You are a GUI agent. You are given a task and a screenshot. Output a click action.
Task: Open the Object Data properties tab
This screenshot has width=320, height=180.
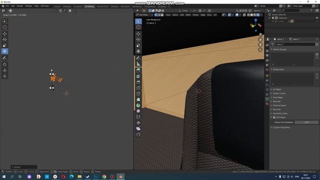tap(267, 99)
